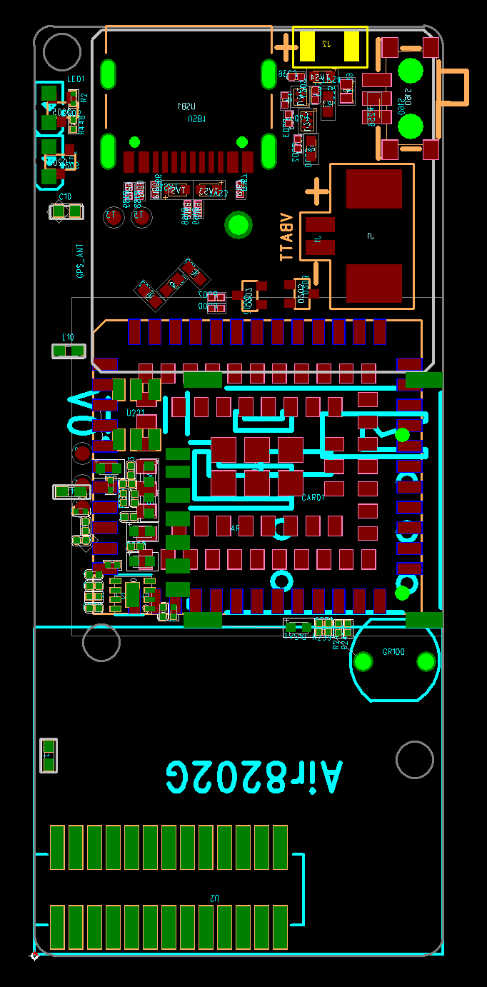Select the GR100 reference label
Image resolution: width=487 pixels, height=987 pixels.
point(393,652)
